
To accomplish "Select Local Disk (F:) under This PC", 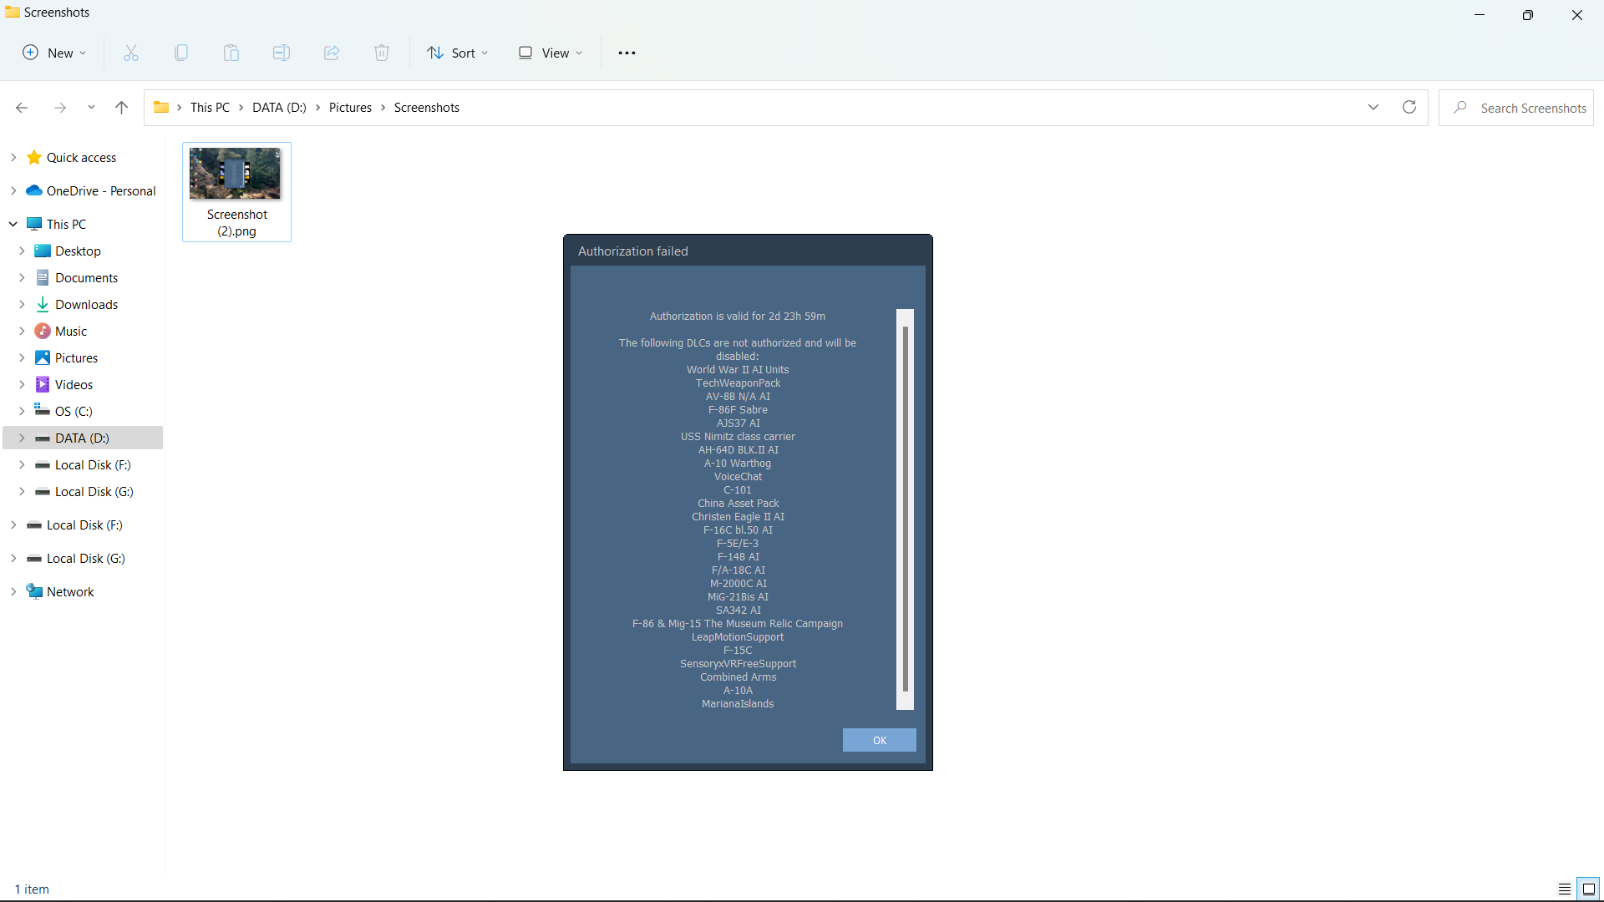I will (93, 465).
